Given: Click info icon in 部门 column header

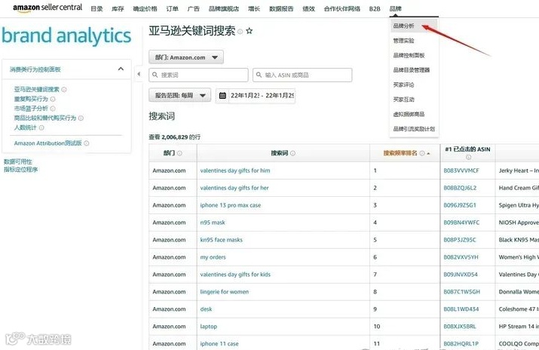Looking at the screenshot, I should point(179,153).
